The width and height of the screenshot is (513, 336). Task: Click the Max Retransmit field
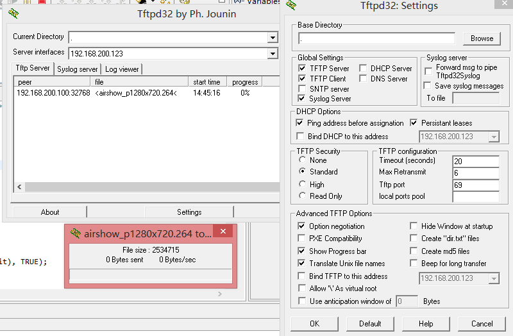[x=476, y=172]
